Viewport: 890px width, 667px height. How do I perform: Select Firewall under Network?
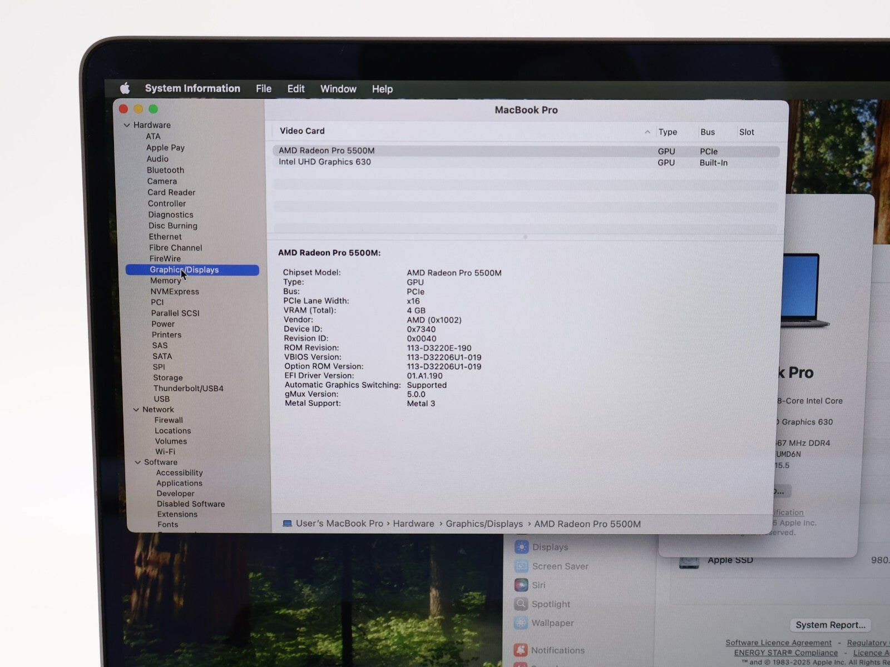[x=169, y=420]
